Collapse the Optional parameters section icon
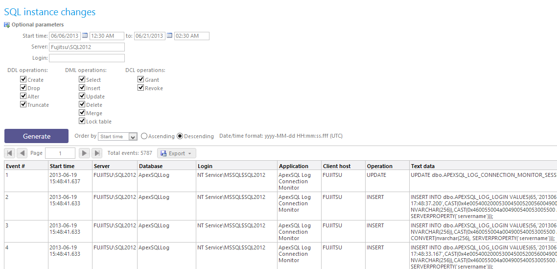The image size is (557, 269). click(7, 25)
